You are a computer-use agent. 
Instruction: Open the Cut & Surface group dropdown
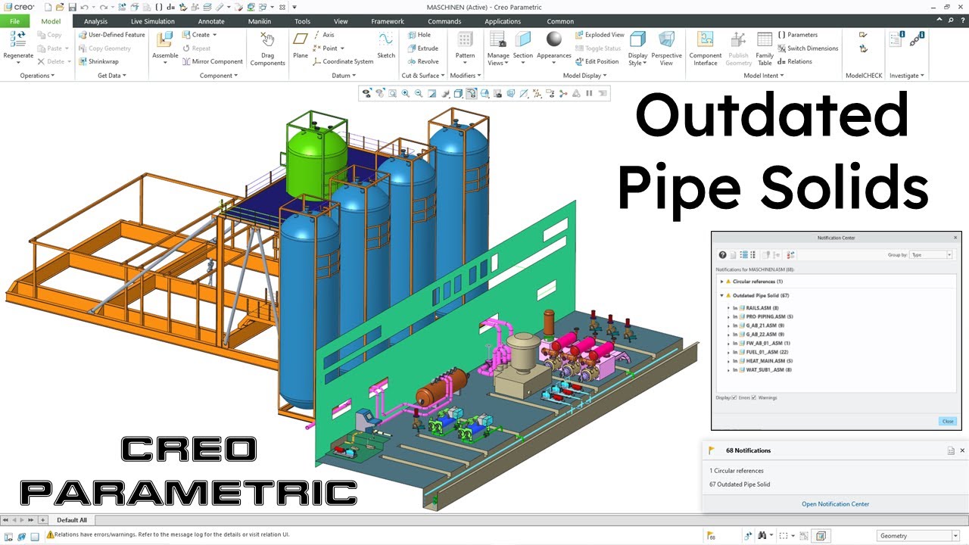click(423, 76)
